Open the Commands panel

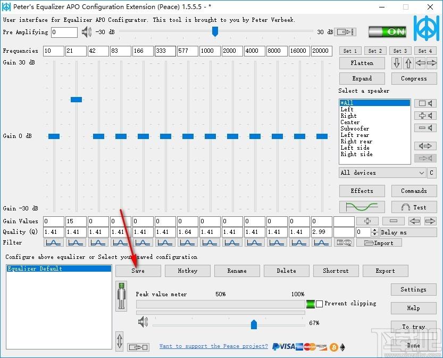414,191
